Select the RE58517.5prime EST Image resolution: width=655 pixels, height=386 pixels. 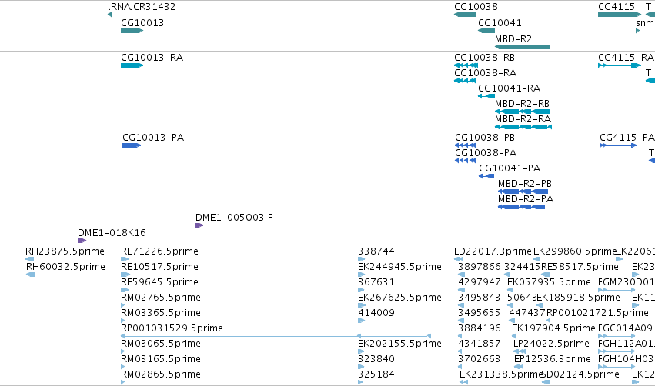545,275
